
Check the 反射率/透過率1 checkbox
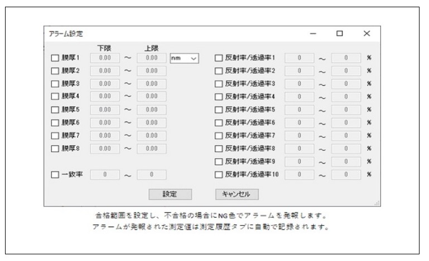click(219, 58)
